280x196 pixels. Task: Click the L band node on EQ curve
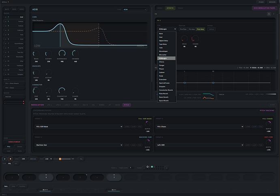point(185,83)
